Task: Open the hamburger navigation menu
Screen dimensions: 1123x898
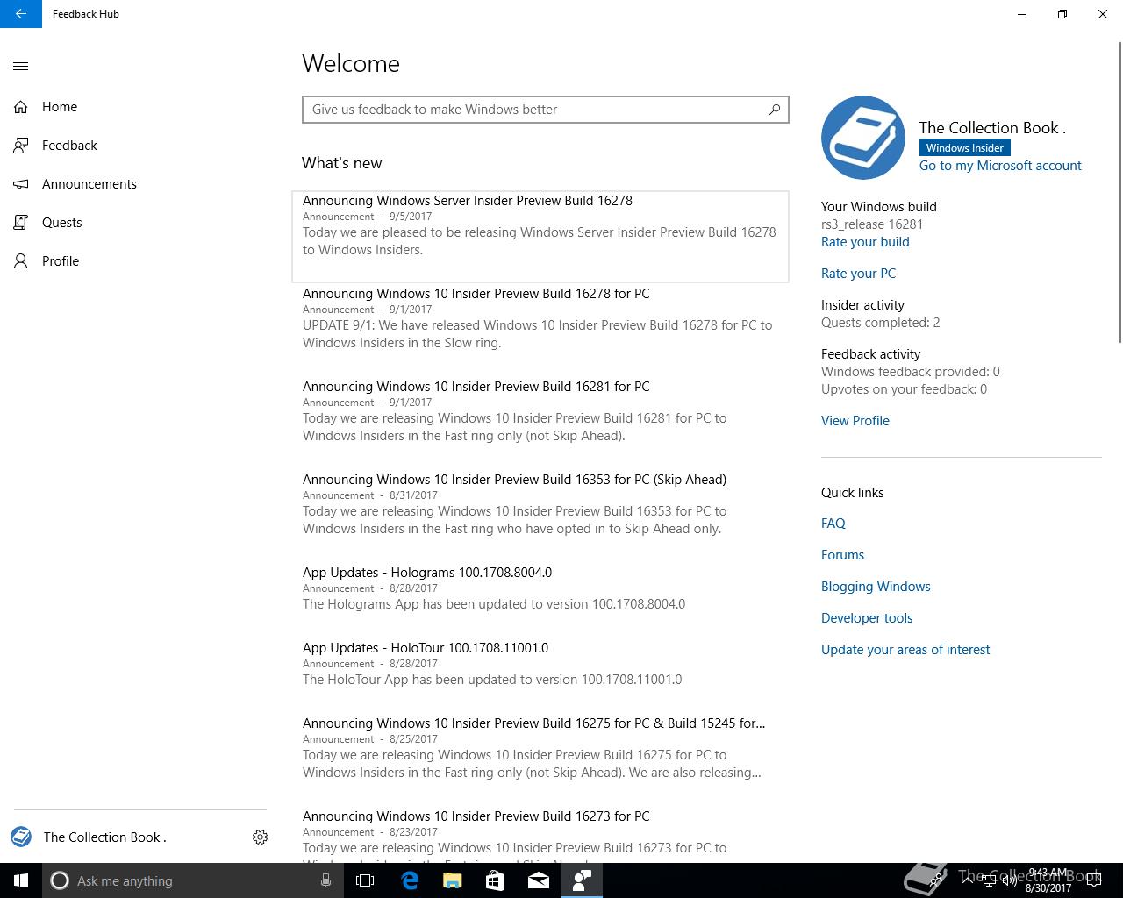Action: 21,66
